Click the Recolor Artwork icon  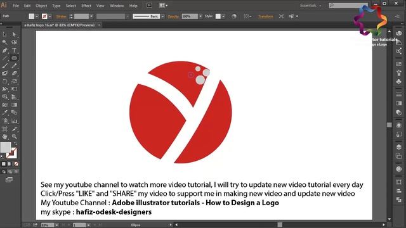(234, 16)
